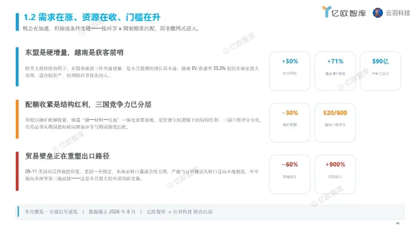Click the 亿欧智库 logo at top
The width and height of the screenshot is (420, 236).
pos(344,12)
